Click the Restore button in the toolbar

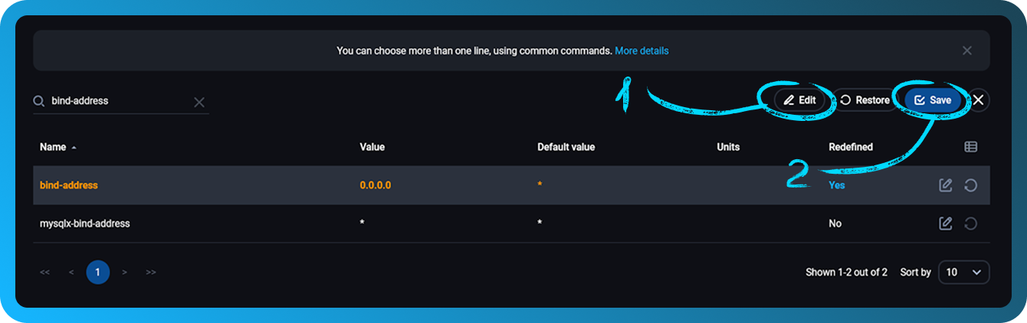(865, 100)
